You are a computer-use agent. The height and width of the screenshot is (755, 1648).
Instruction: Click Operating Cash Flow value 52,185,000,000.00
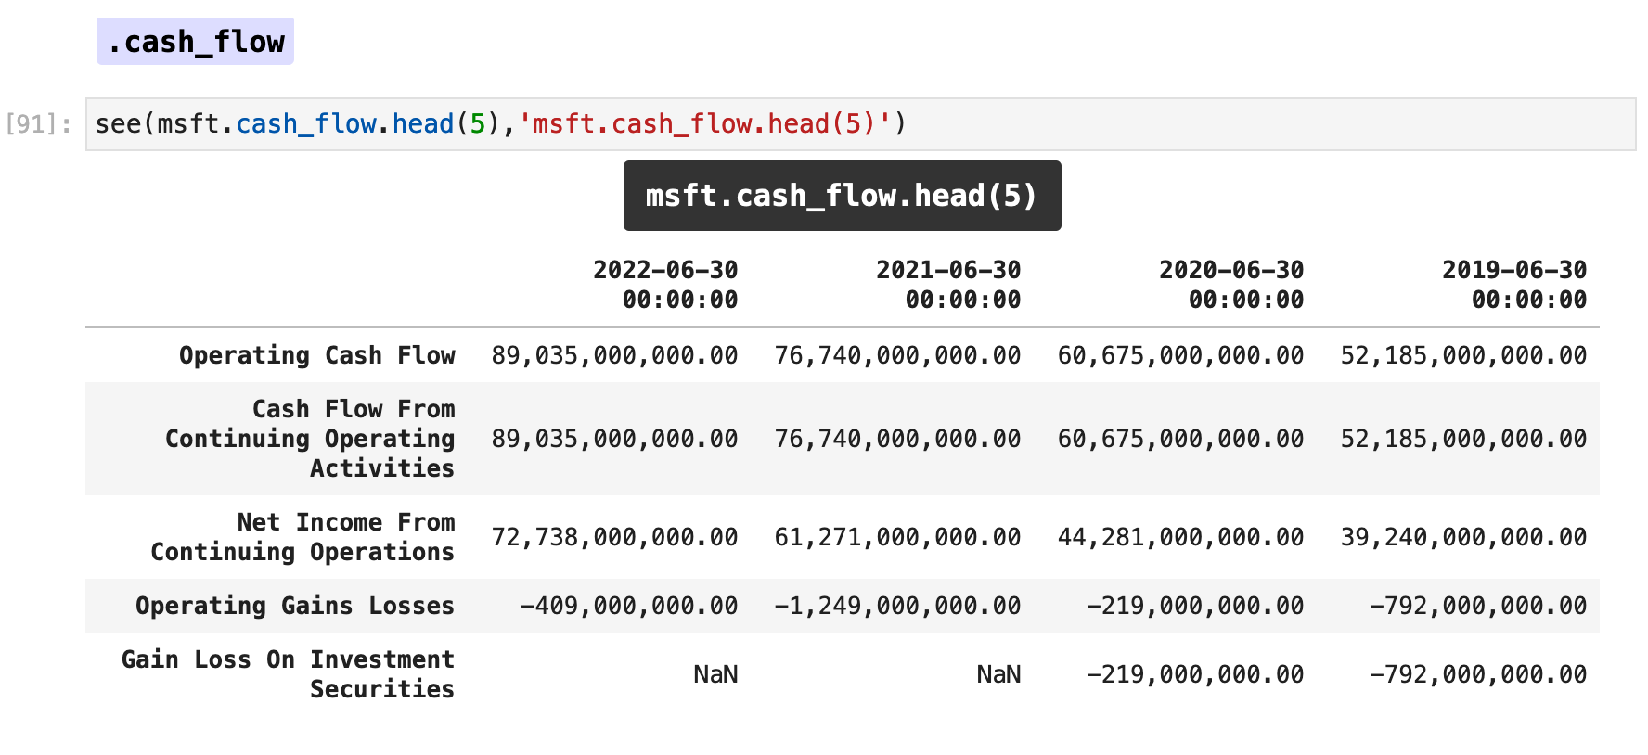pos(1463,355)
